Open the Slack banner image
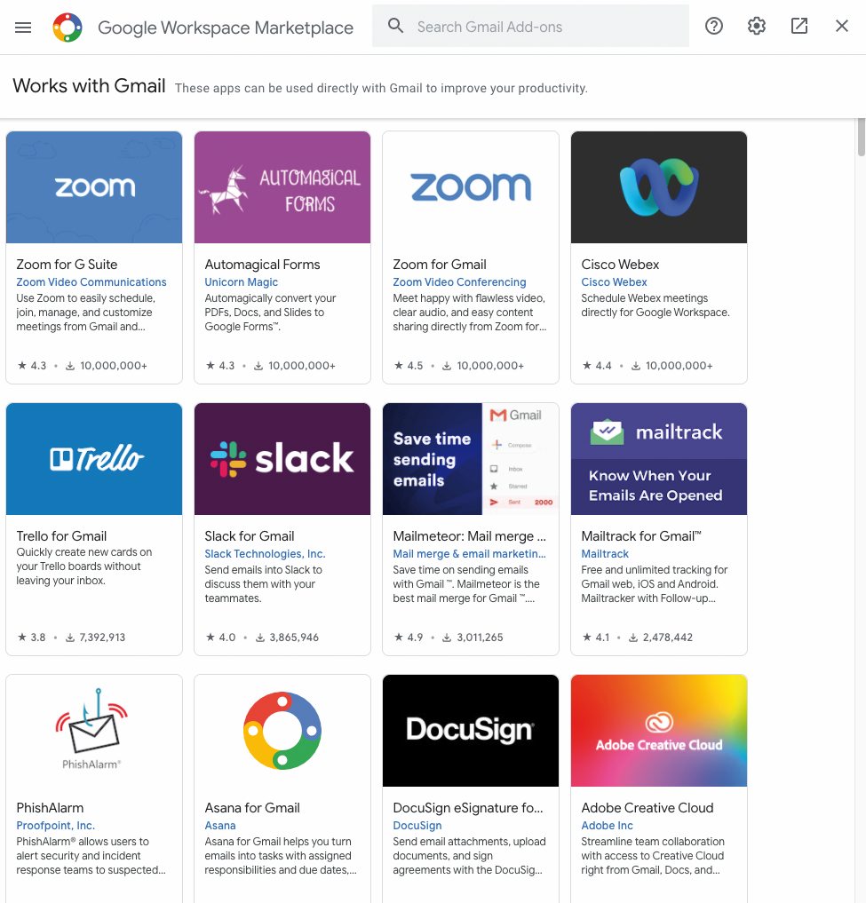This screenshot has height=903, width=866. (x=282, y=459)
